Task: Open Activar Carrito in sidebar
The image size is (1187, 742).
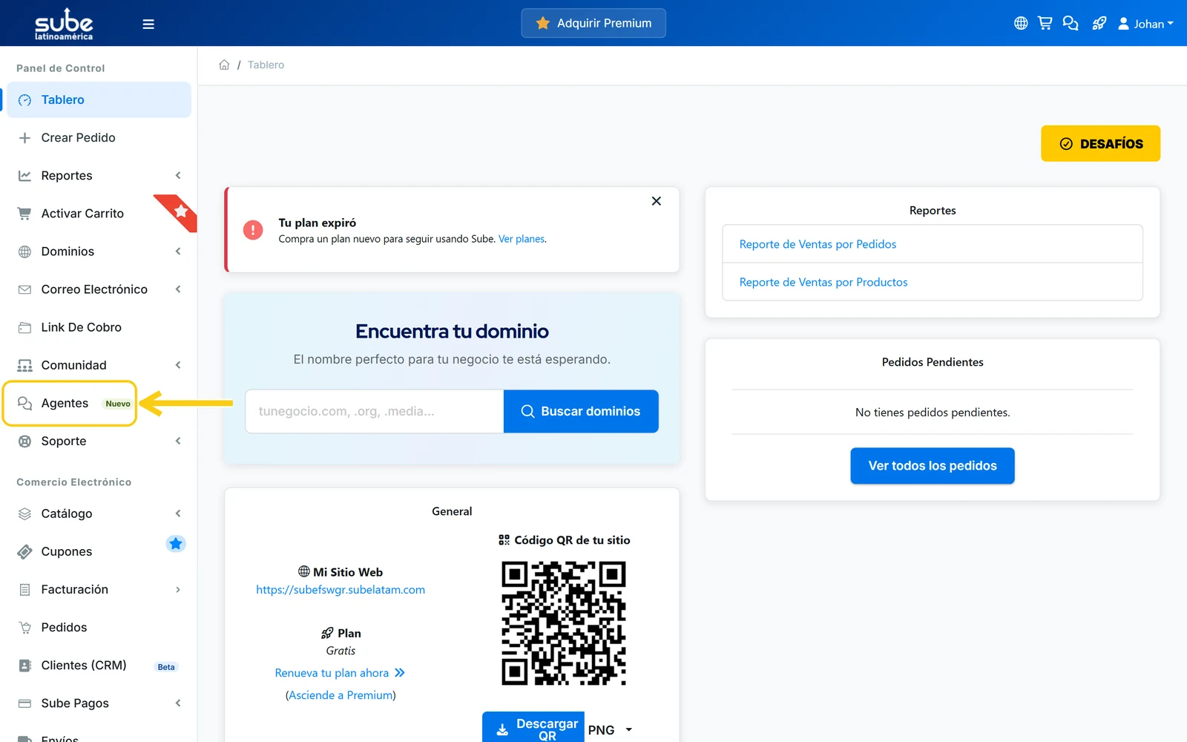Action: pos(99,213)
